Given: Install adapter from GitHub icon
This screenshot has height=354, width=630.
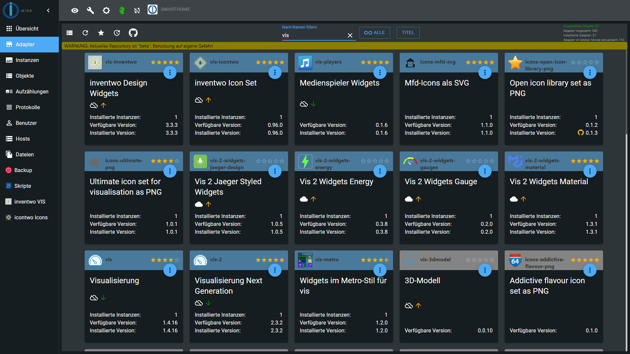Looking at the screenshot, I should (x=133, y=33).
